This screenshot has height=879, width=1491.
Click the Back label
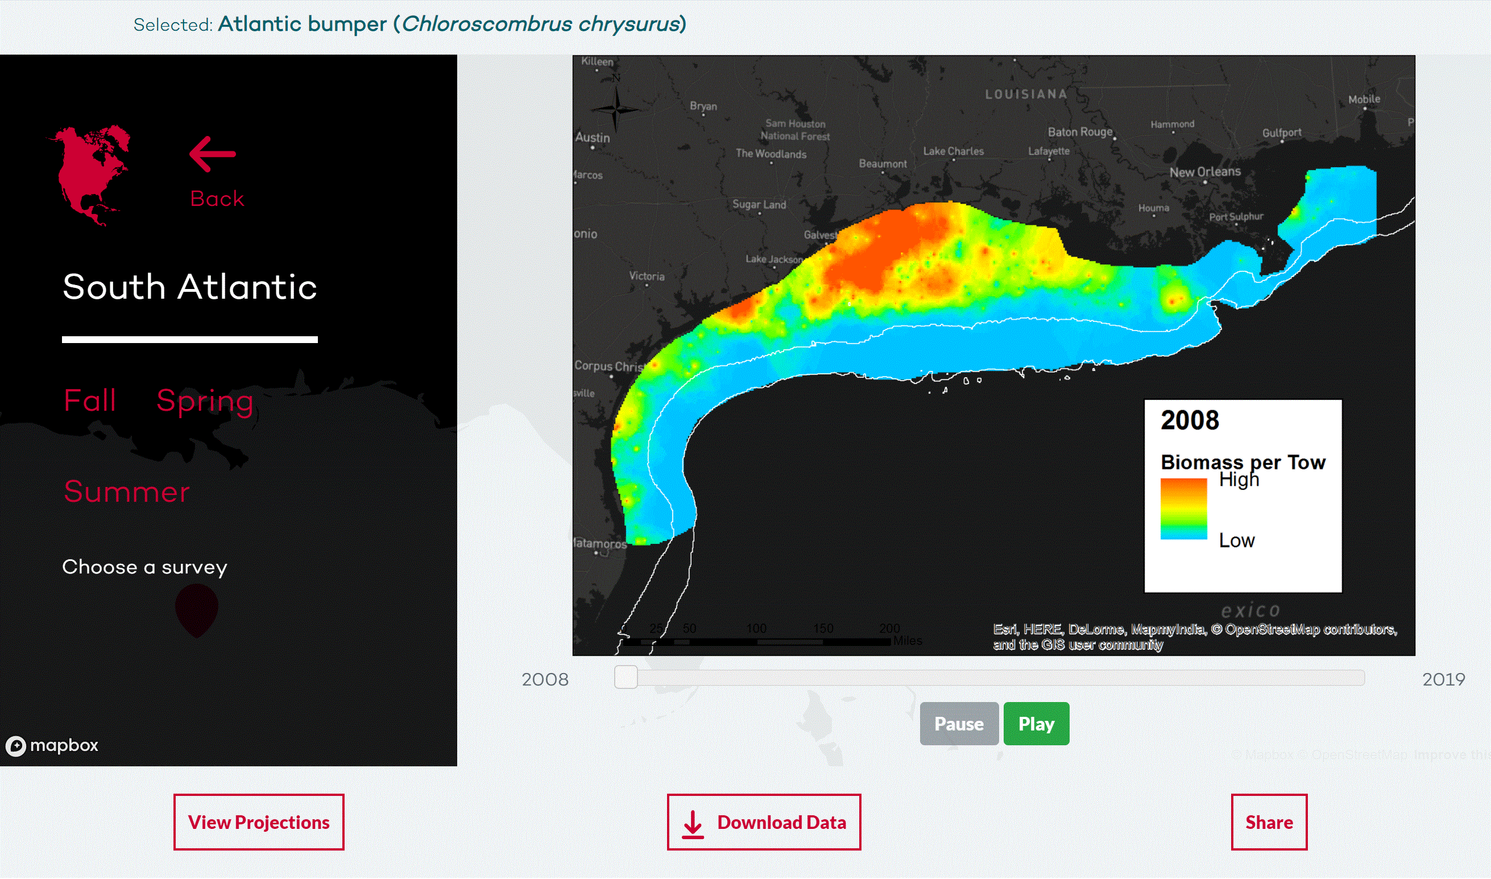point(217,199)
